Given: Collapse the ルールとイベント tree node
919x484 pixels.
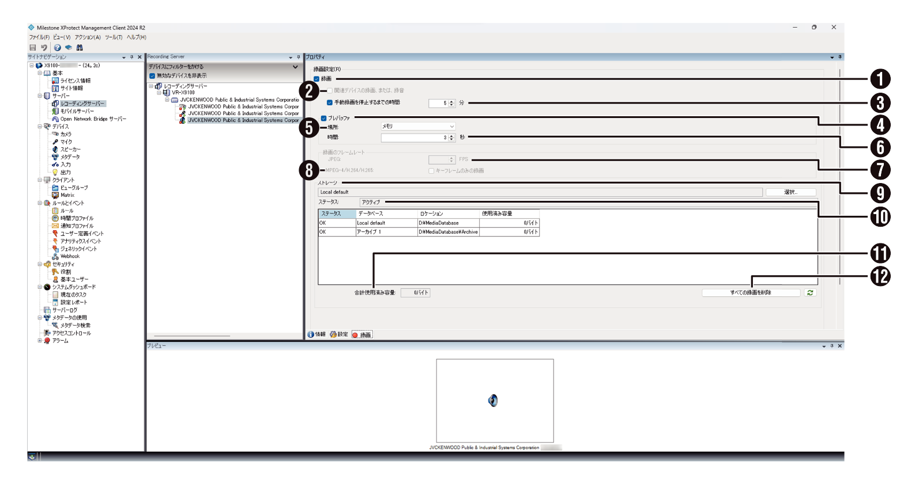Looking at the screenshot, I should pos(40,203).
